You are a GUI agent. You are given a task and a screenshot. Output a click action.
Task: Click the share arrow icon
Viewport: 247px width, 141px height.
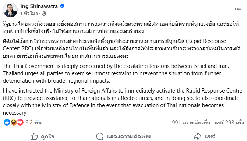(x=198, y=136)
